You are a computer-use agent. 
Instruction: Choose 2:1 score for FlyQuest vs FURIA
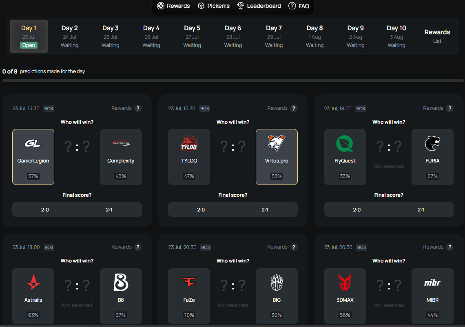point(421,209)
